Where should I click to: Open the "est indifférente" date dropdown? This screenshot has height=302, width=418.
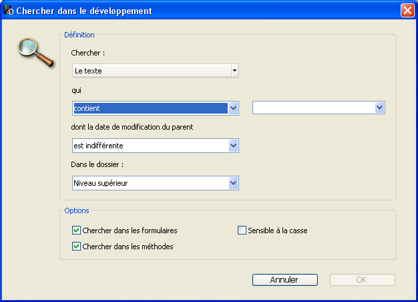(150, 146)
